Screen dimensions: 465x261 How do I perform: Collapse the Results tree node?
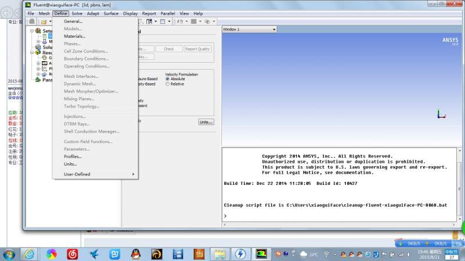(x=32, y=52)
